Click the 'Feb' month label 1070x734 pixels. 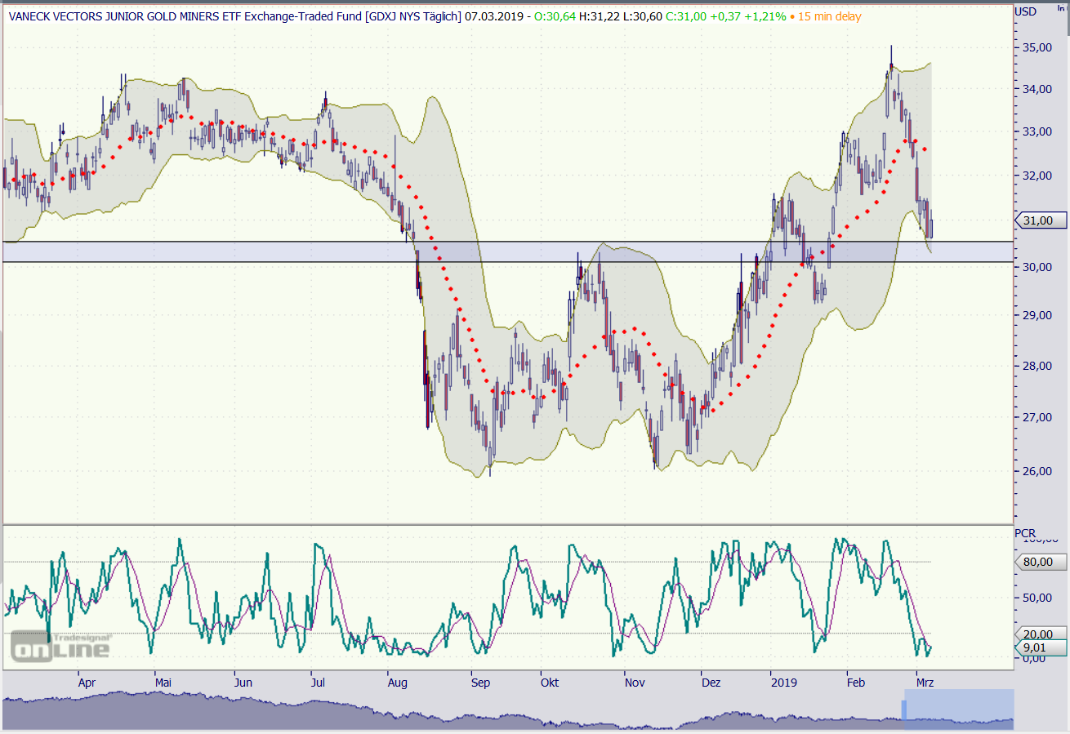856,683
